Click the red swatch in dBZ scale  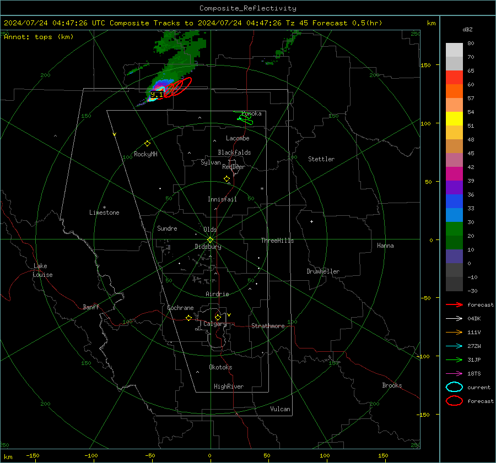(x=454, y=77)
